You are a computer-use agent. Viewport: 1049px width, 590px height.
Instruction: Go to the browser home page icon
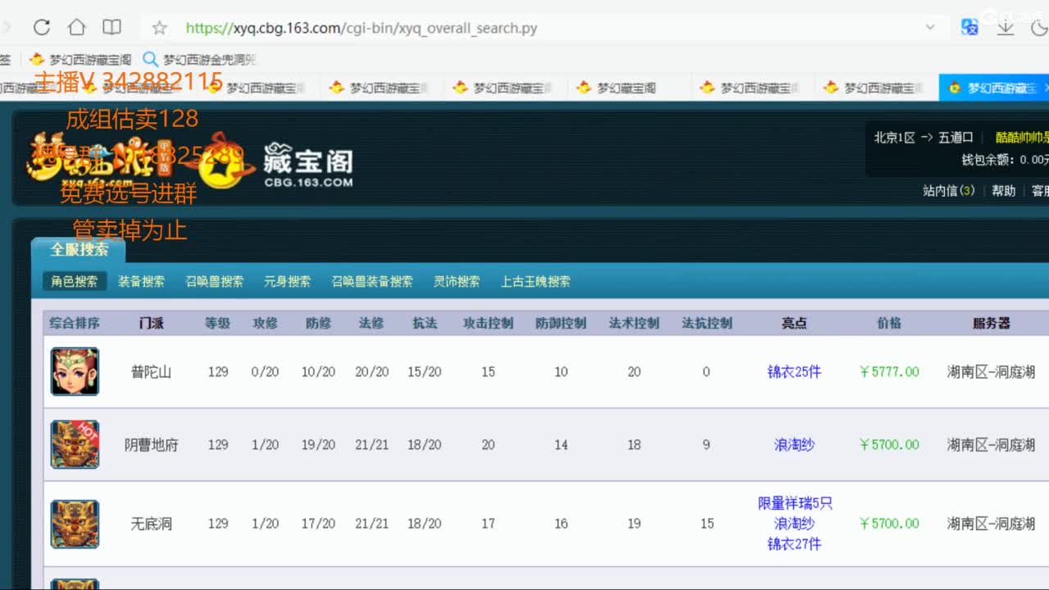[x=77, y=27]
